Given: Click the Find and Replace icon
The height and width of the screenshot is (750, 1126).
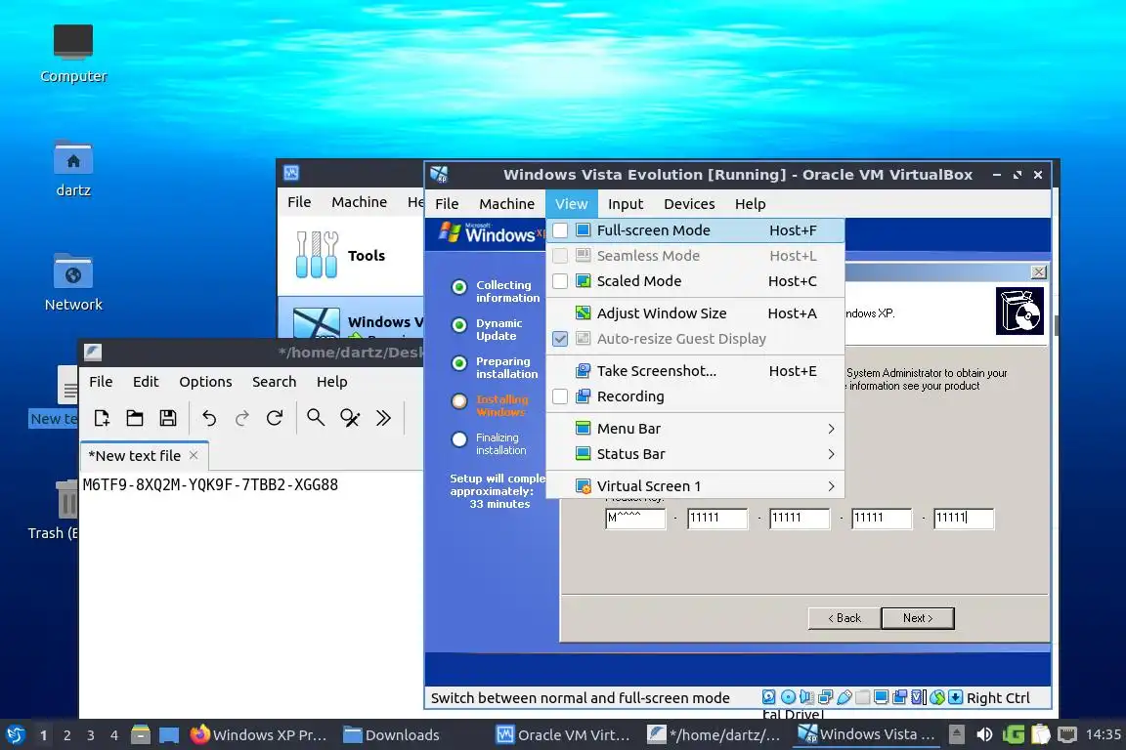Looking at the screenshot, I should (350, 418).
